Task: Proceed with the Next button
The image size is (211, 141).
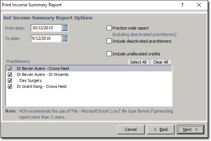Action: [190, 129]
